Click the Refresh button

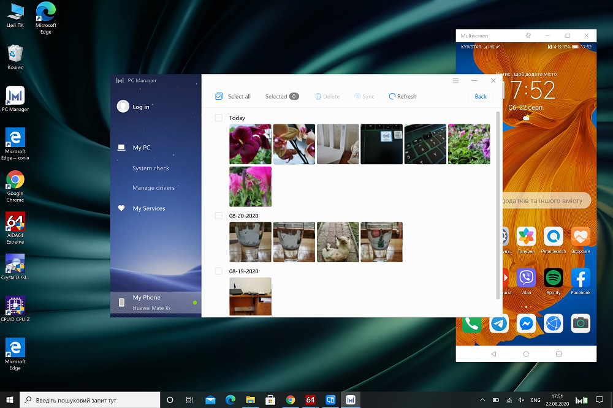(x=403, y=96)
